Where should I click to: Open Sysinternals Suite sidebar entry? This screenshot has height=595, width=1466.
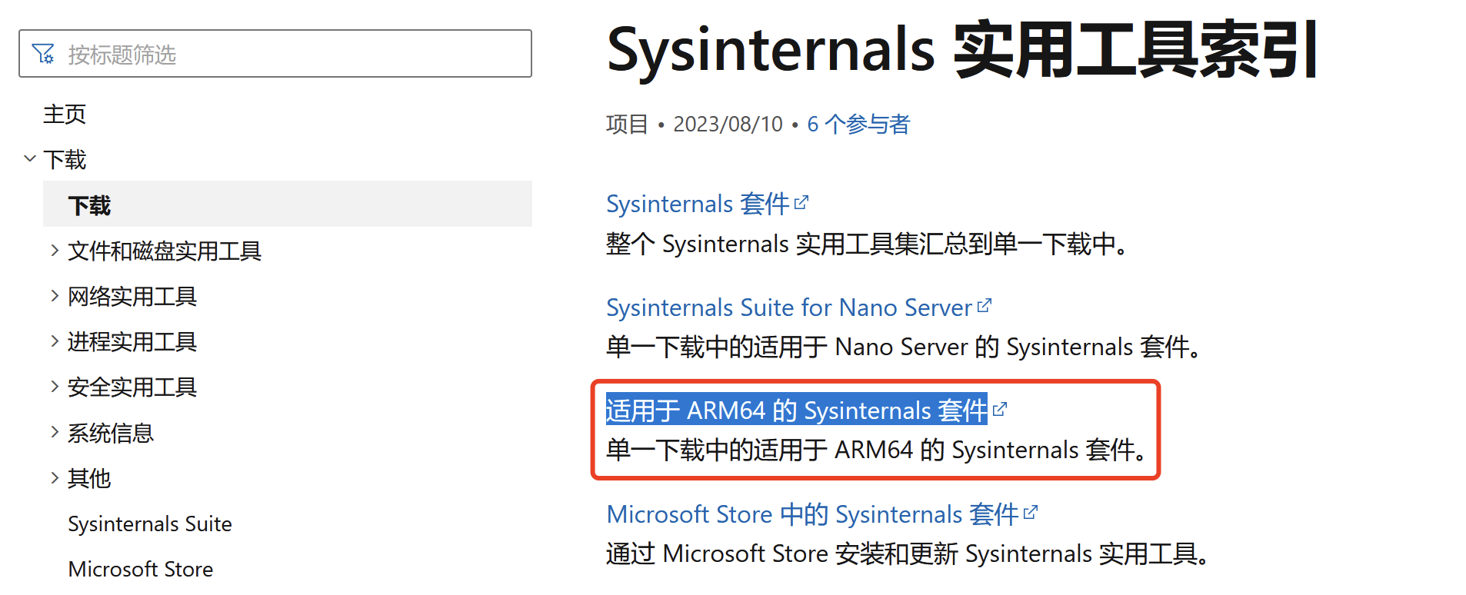pyautogui.click(x=150, y=524)
